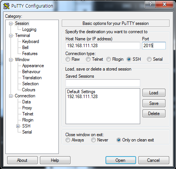Open the Selection settings category
The image size is (176, 169).
31,84
